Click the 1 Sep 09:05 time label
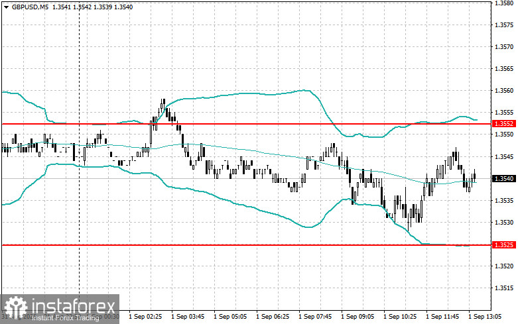The image size is (518, 324). click(357, 317)
